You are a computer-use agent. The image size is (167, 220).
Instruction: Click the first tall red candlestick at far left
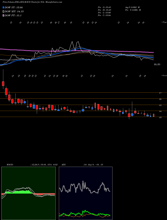point(3,83)
